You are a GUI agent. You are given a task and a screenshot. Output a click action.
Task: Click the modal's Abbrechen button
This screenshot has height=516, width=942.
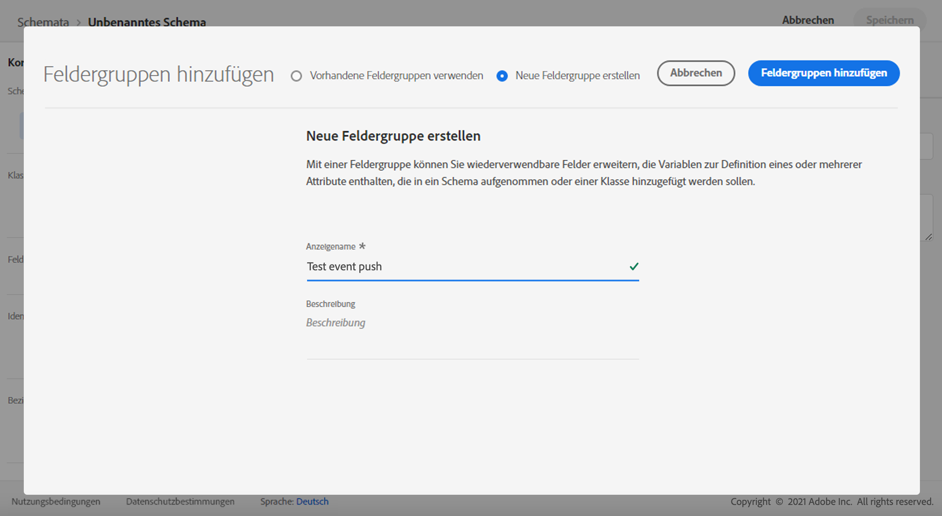click(x=696, y=73)
